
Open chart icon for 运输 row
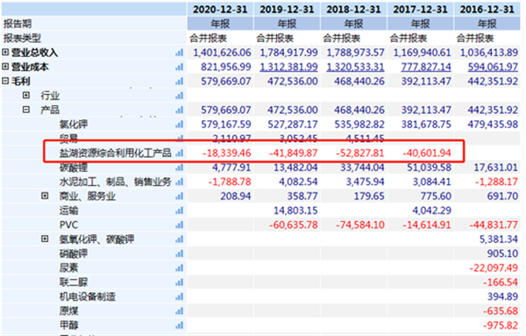point(180,211)
